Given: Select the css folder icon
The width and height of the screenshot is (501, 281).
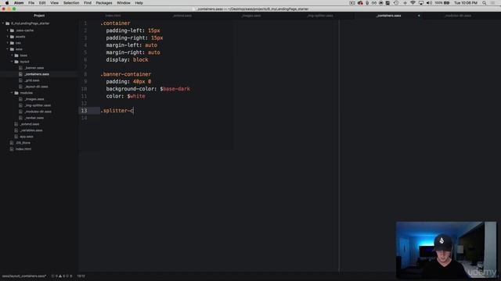Looking at the screenshot, I should (x=12, y=43).
